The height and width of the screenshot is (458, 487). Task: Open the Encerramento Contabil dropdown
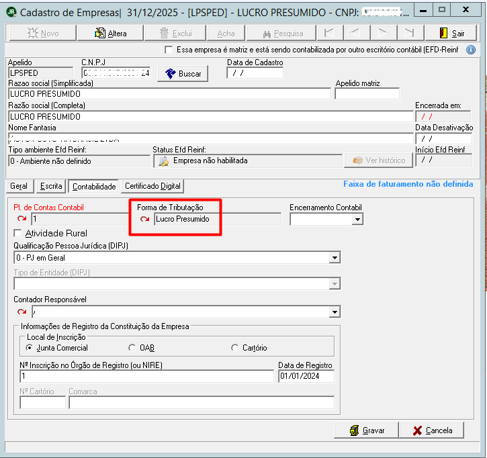(357, 220)
